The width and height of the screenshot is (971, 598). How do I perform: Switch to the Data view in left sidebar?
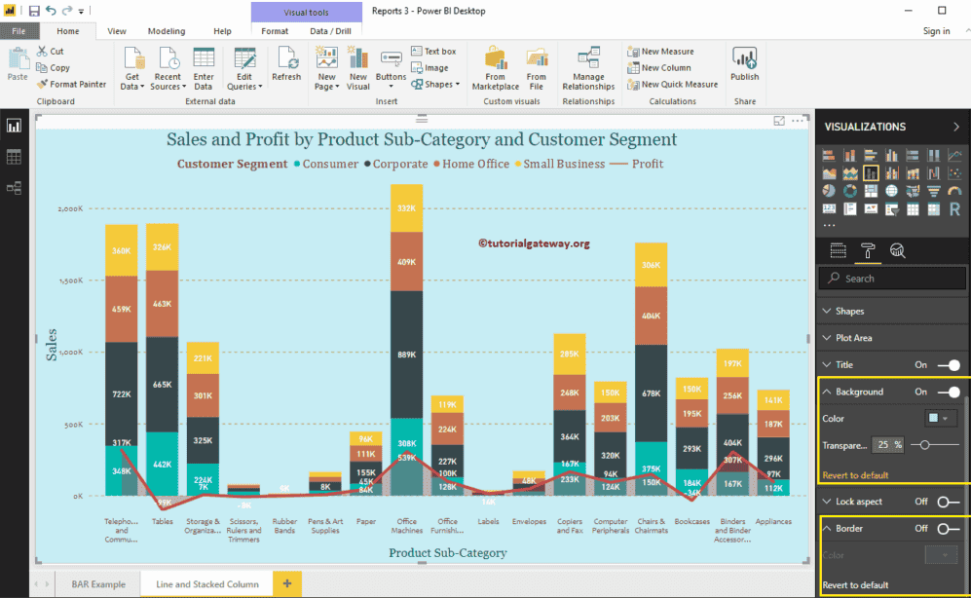(x=15, y=157)
